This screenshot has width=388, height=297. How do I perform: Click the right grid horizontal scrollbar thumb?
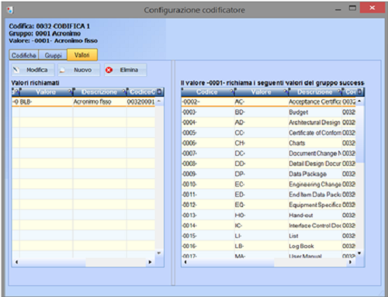pyautogui.click(x=231, y=262)
